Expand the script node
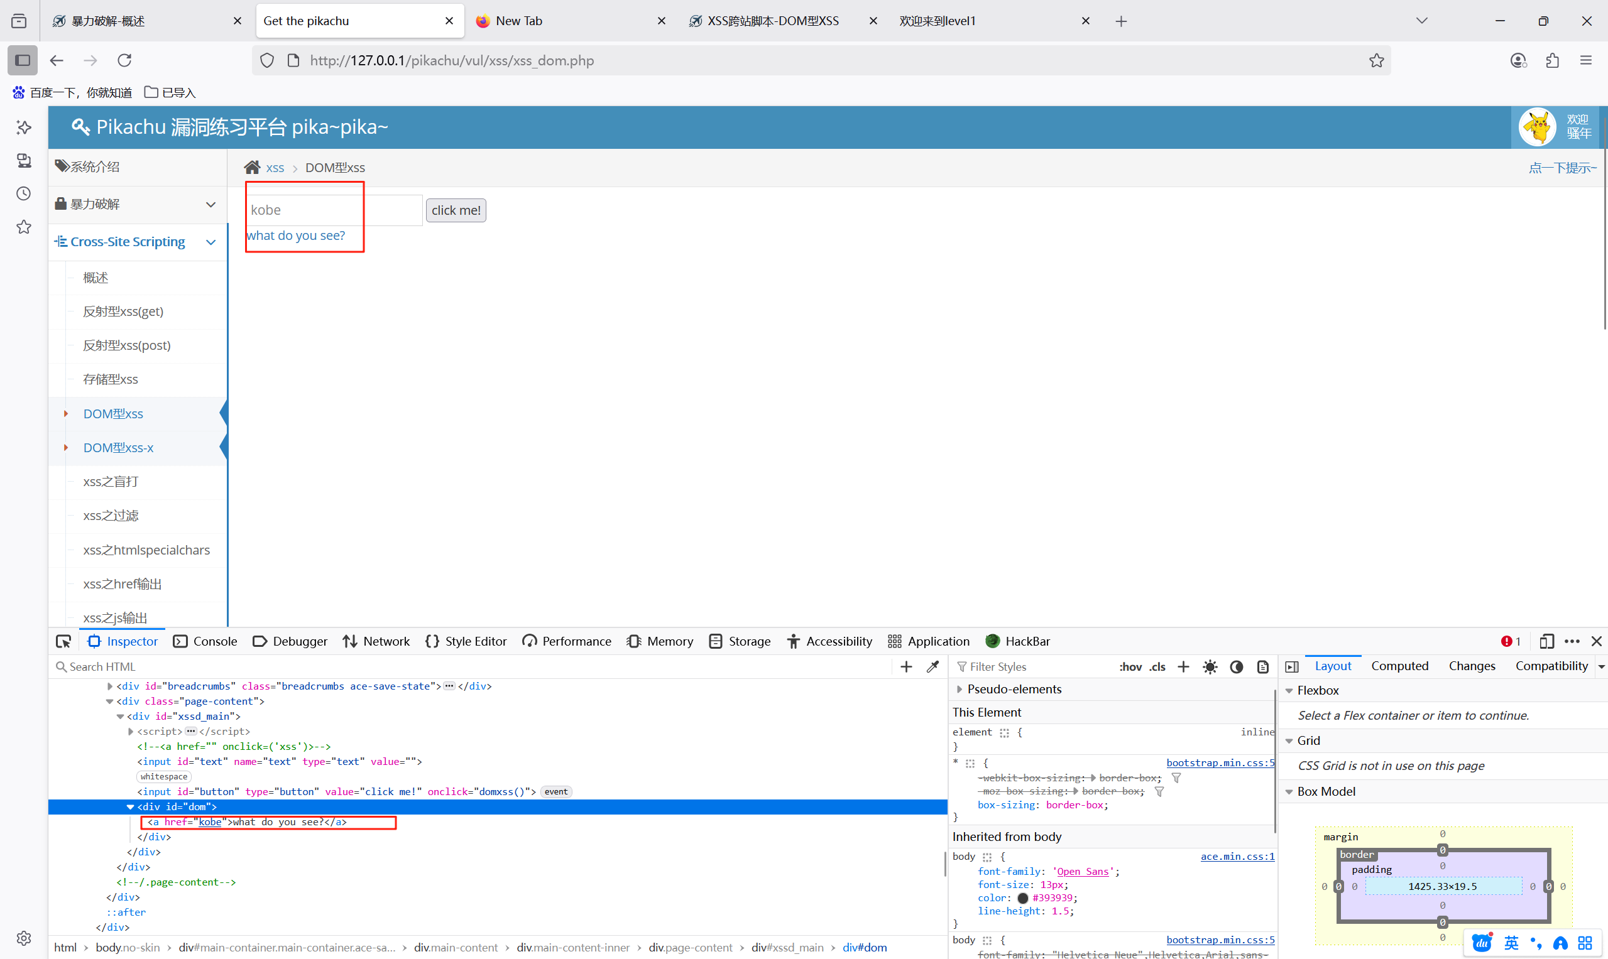 [130, 732]
